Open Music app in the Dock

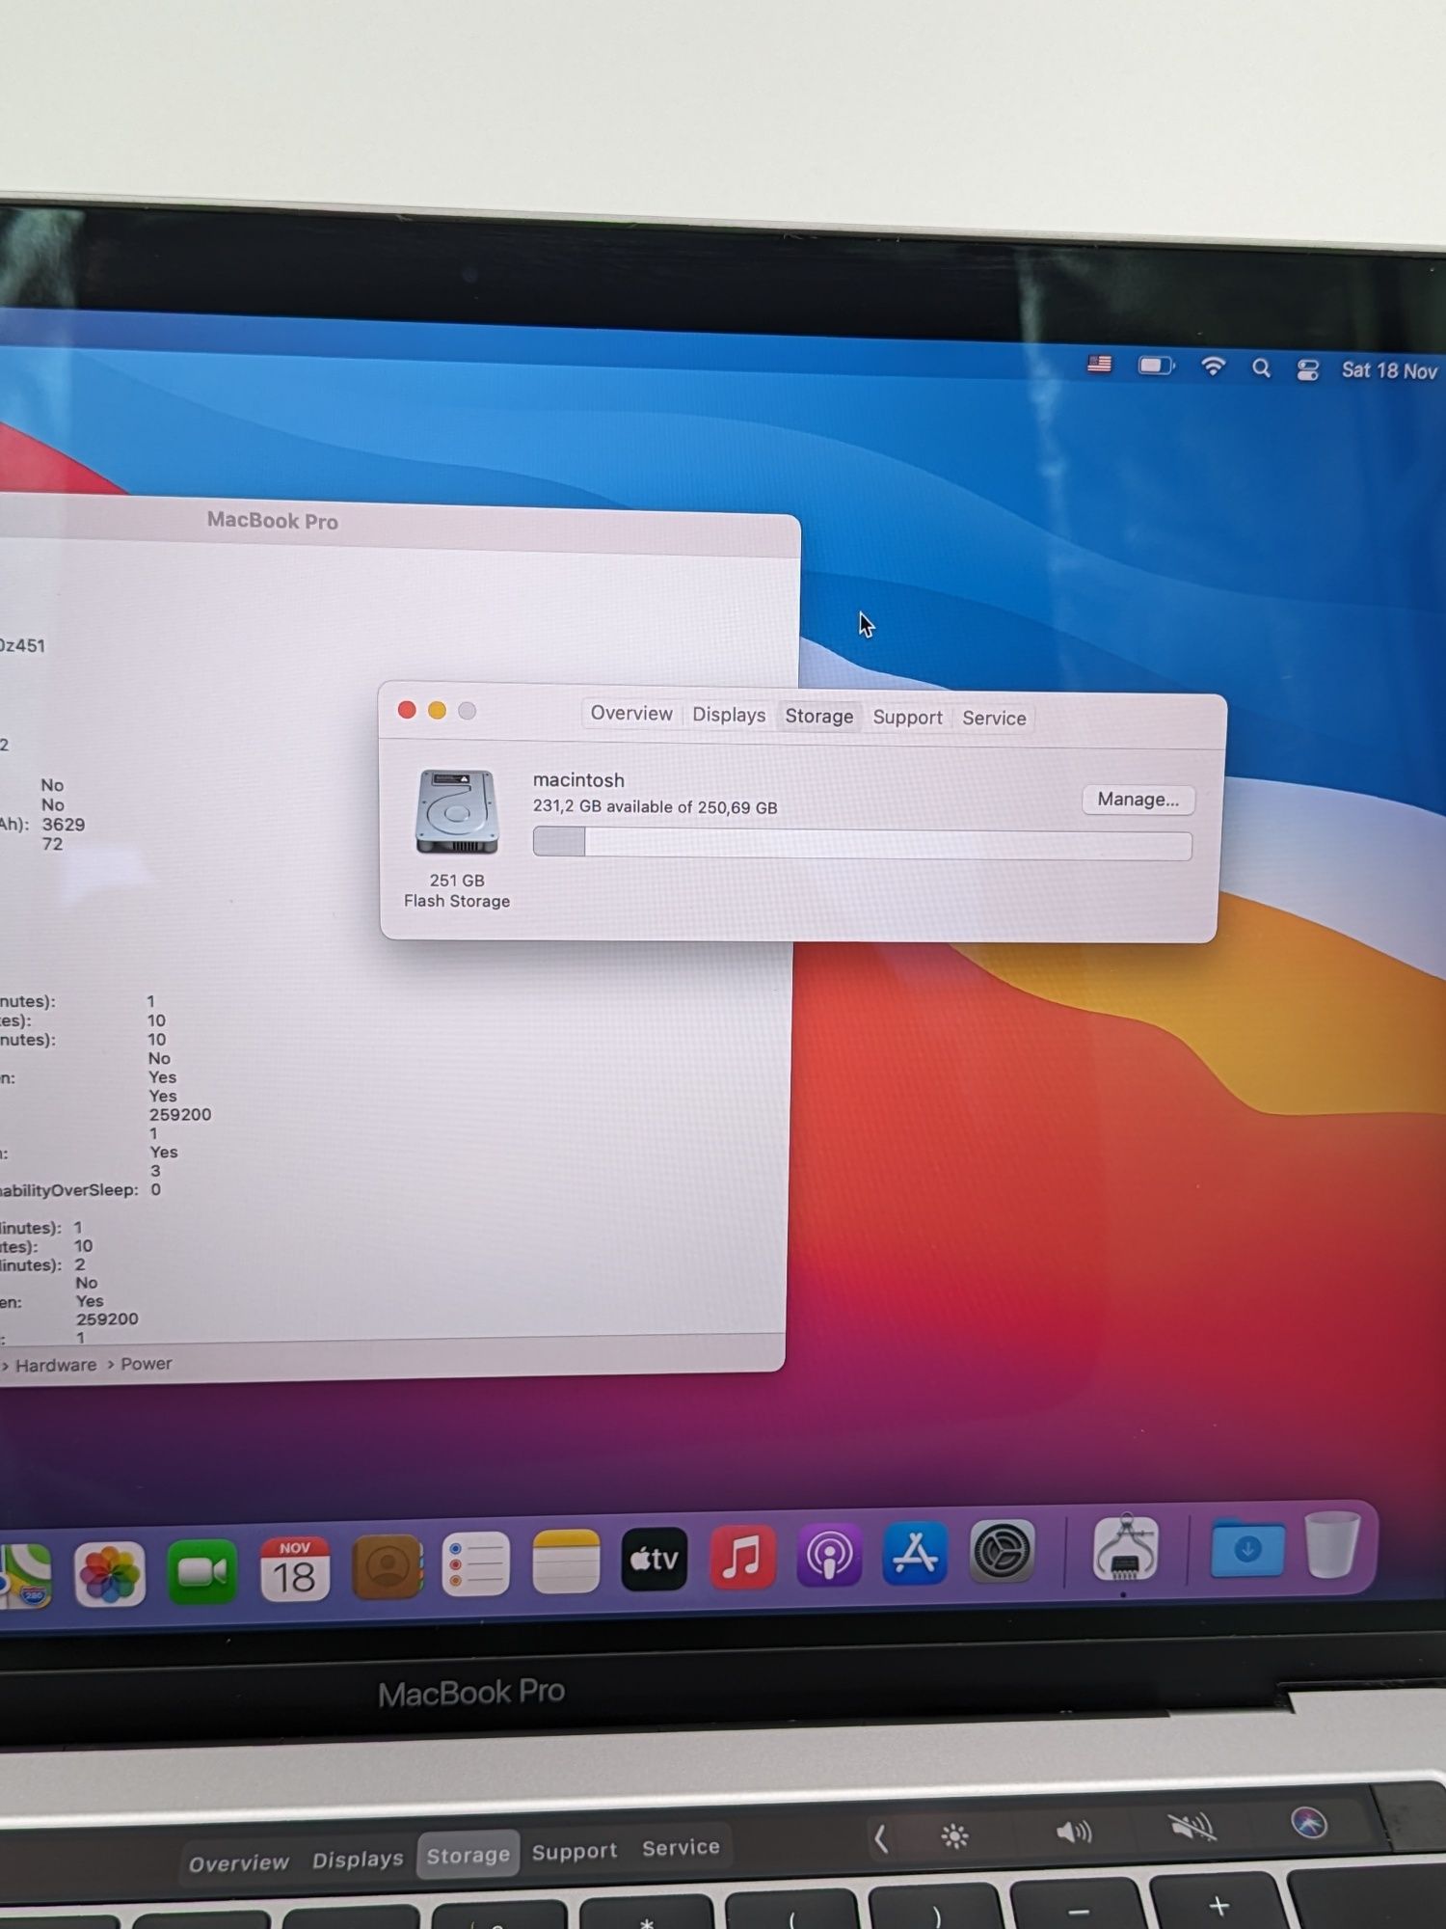pos(742,1557)
